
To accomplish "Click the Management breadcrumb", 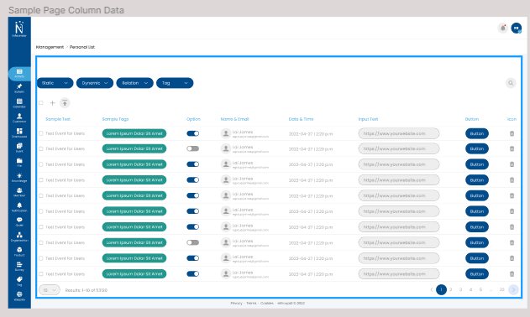I will coord(50,47).
